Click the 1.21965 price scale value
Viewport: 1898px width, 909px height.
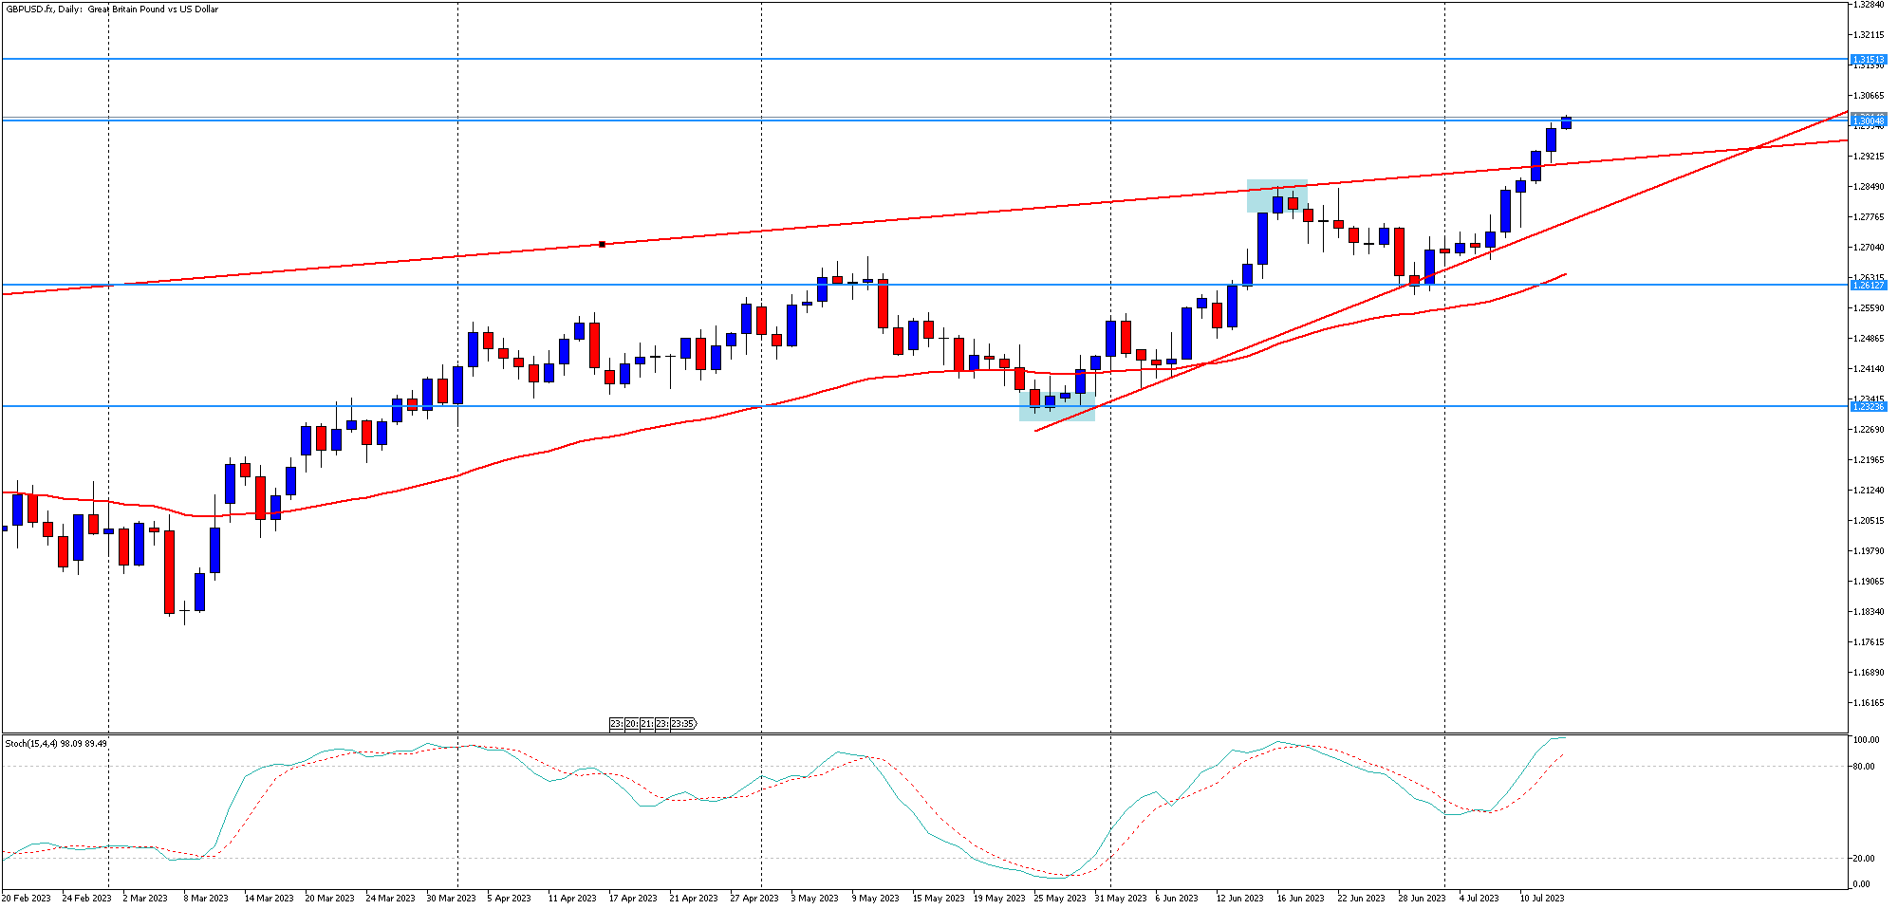[1869, 460]
